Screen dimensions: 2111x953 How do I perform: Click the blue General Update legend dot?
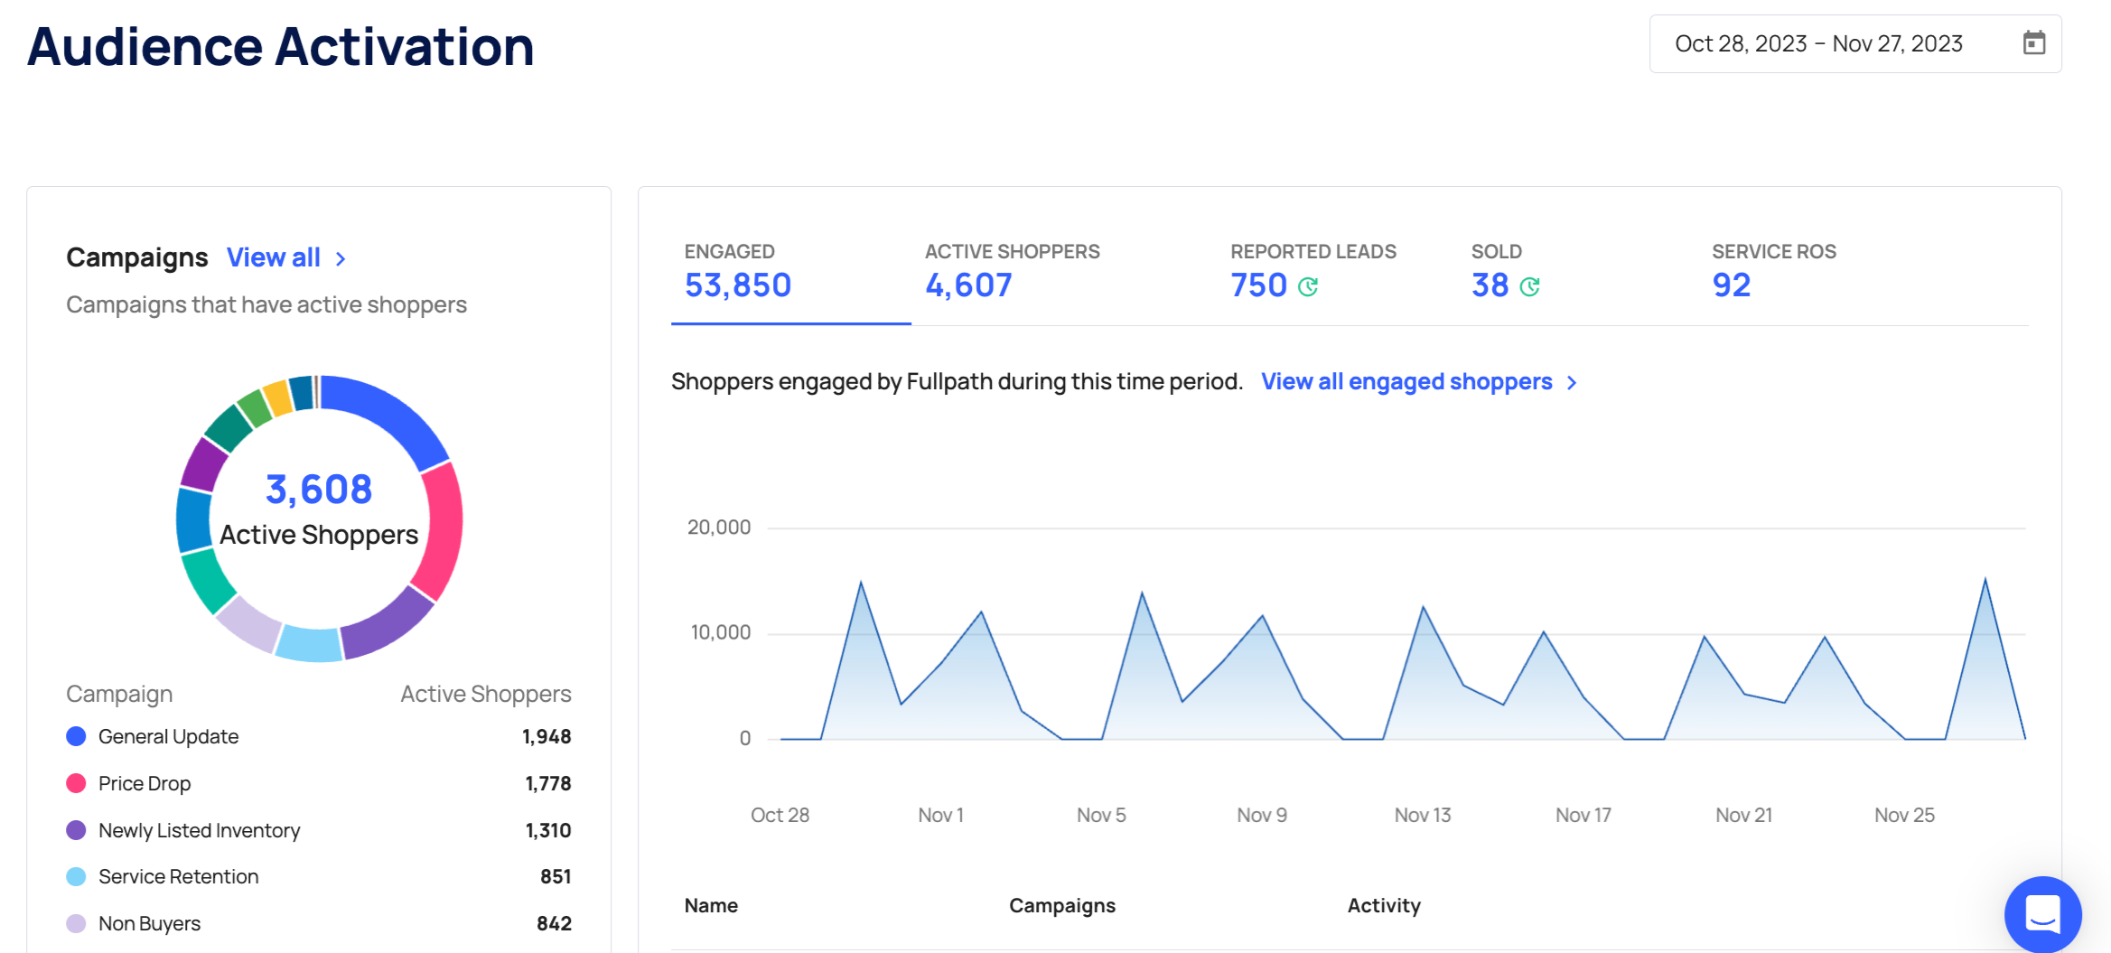[x=77, y=736]
